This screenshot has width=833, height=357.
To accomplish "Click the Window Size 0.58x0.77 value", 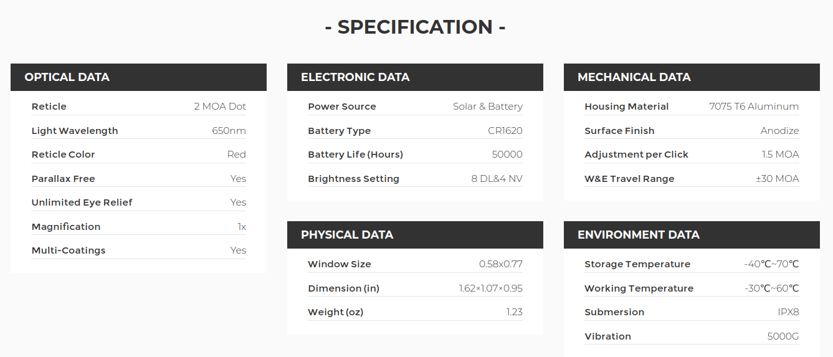I will 501,264.
